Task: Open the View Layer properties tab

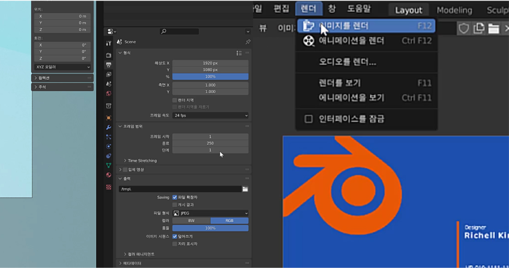Action: click(x=108, y=74)
